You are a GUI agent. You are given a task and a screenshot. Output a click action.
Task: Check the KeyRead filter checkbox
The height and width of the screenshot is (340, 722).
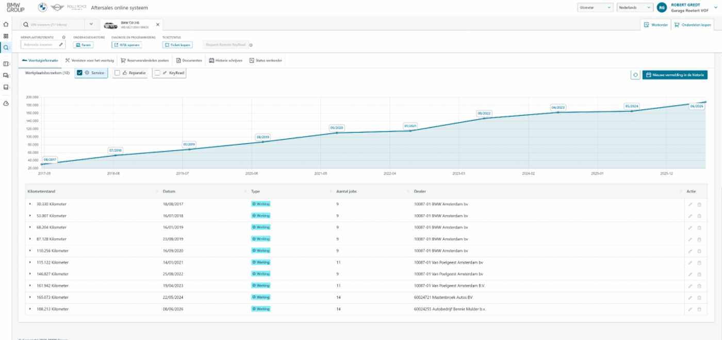pos(157,73)
